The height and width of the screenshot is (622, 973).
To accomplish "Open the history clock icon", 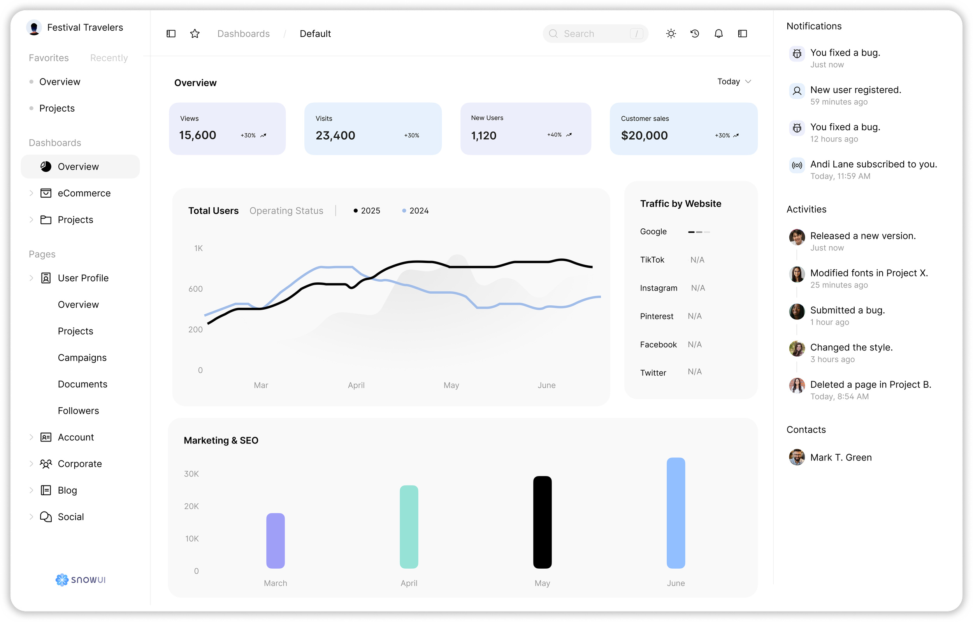I will (695, 33).
